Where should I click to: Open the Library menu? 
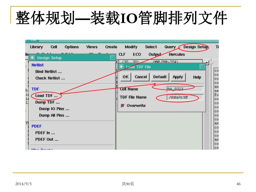tap(36, 47)
